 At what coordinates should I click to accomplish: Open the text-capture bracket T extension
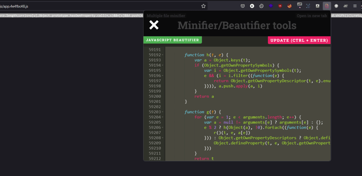pos(308,6)
